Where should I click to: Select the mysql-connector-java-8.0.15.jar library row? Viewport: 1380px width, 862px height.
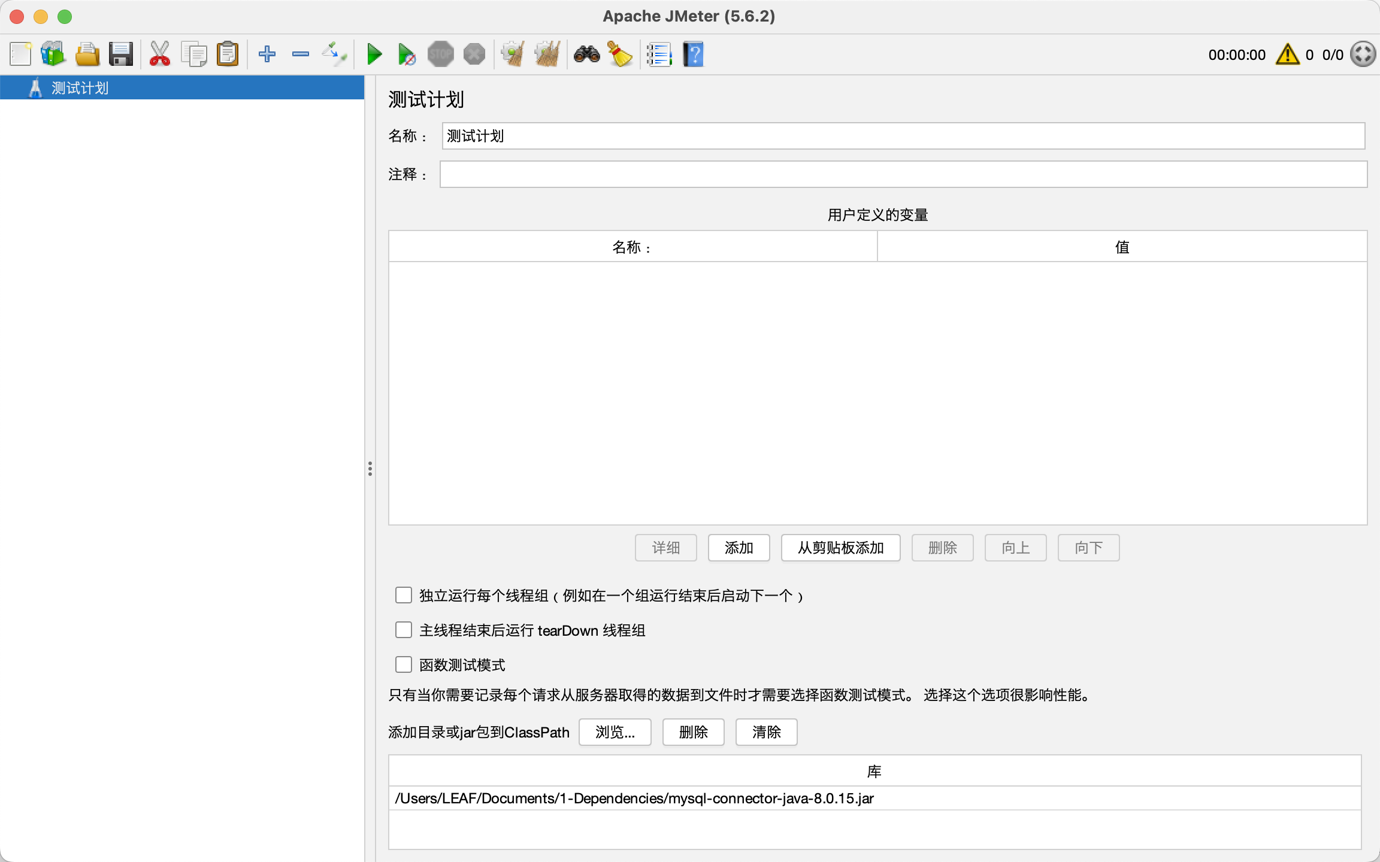[x=875, y=799]
